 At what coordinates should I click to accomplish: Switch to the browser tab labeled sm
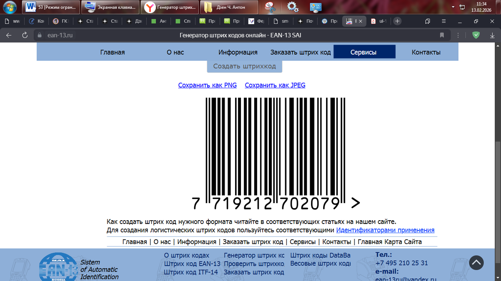(x=280, y=21)
